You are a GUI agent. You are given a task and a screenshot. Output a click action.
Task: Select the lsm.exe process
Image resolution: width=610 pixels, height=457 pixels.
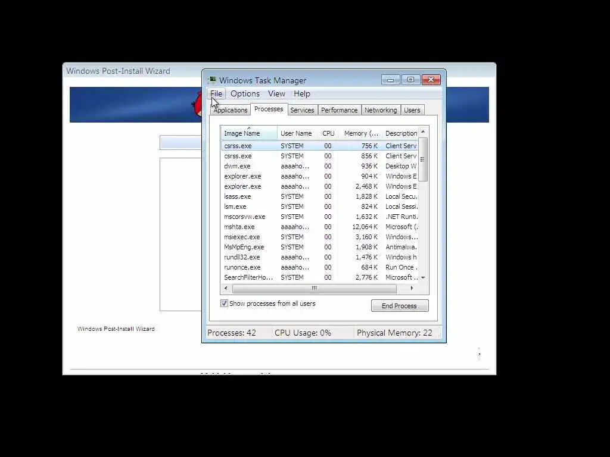[320, 206]
